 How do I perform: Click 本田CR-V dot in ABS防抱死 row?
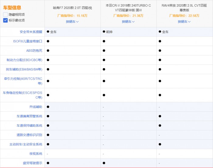(x=104, y=51)
